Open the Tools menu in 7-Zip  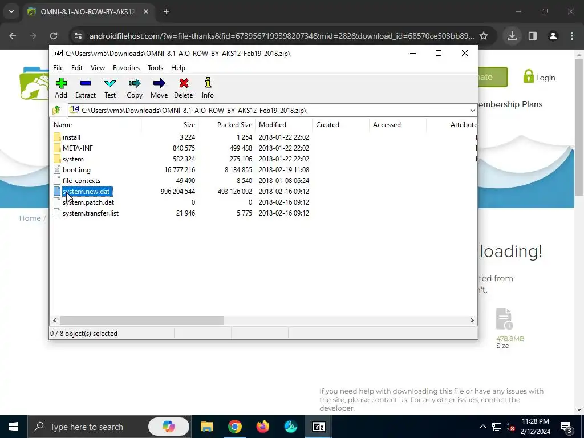click(x=155, y=68)
